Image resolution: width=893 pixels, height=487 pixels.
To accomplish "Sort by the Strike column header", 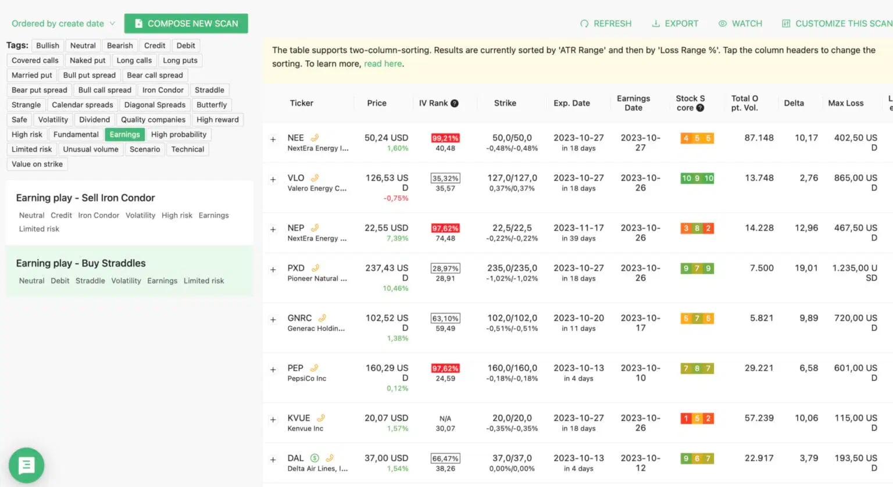I will point(505,103).
